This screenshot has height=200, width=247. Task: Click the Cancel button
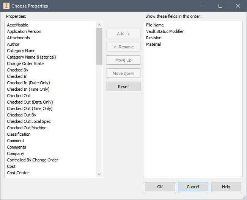pos(193,187)
